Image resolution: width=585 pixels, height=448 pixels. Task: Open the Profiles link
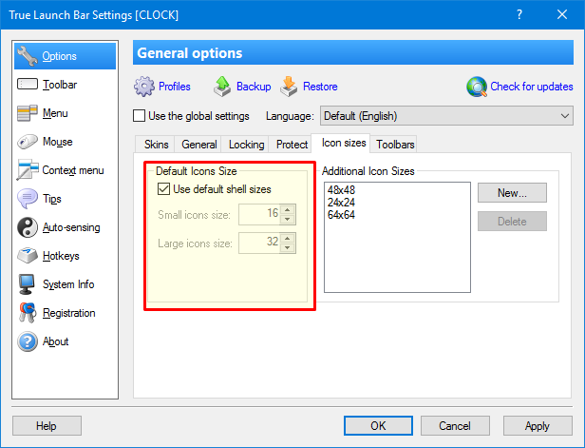point(174,87)
